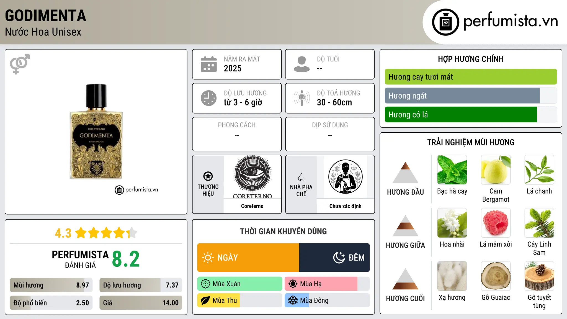Click the TRẢI NGHIỆM MÙI HƯƠNG heading
567x319 pixels.
click(x=471, y=142)
